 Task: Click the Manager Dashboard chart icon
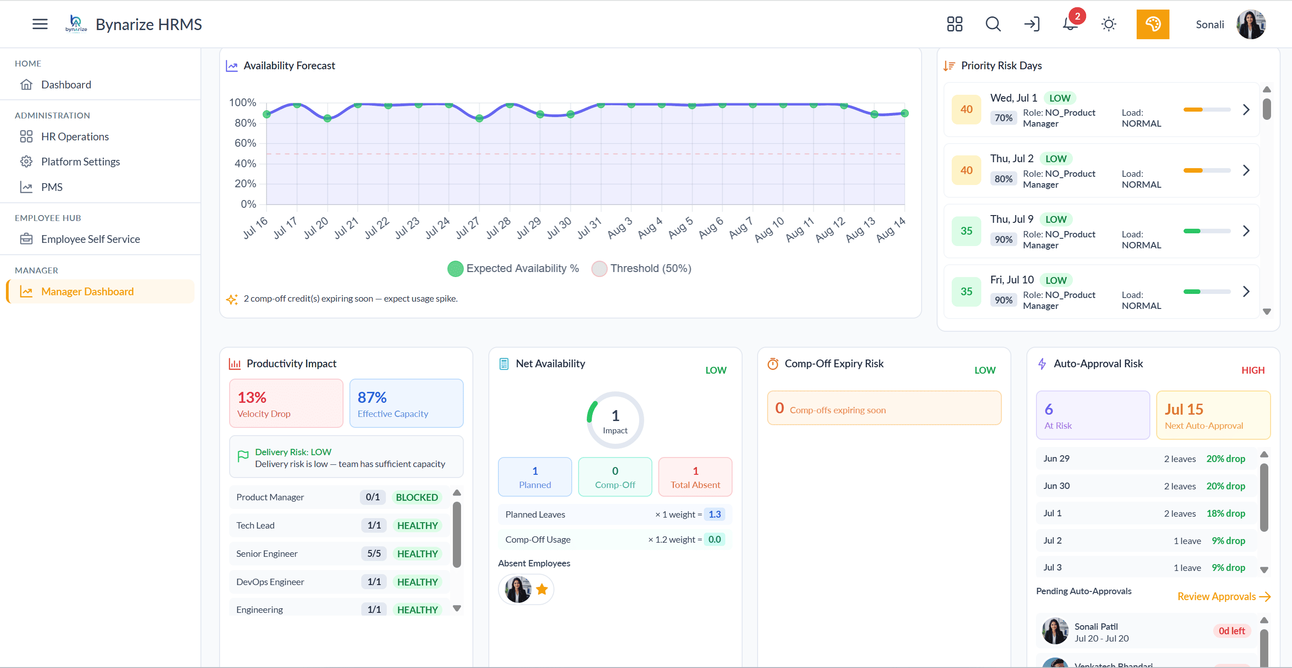click(26, 291)
